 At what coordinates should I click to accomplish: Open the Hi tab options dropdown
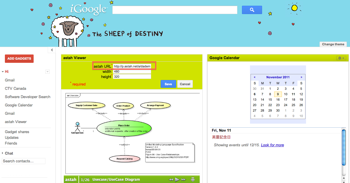[48, 72]
